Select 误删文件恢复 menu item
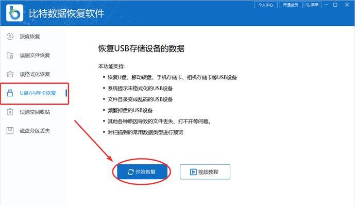The width and height of the screenshot is (355, 206). click(34, 55)
